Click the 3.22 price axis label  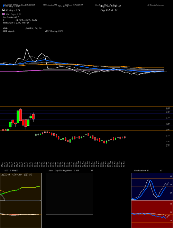[x=168, y=124]
